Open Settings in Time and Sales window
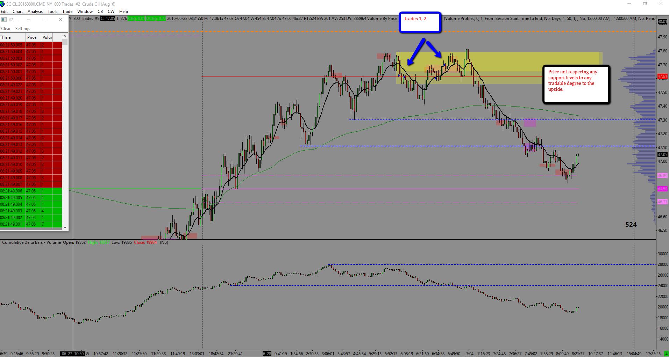Viewport: 669px width, 357px height. pos(23,29)
